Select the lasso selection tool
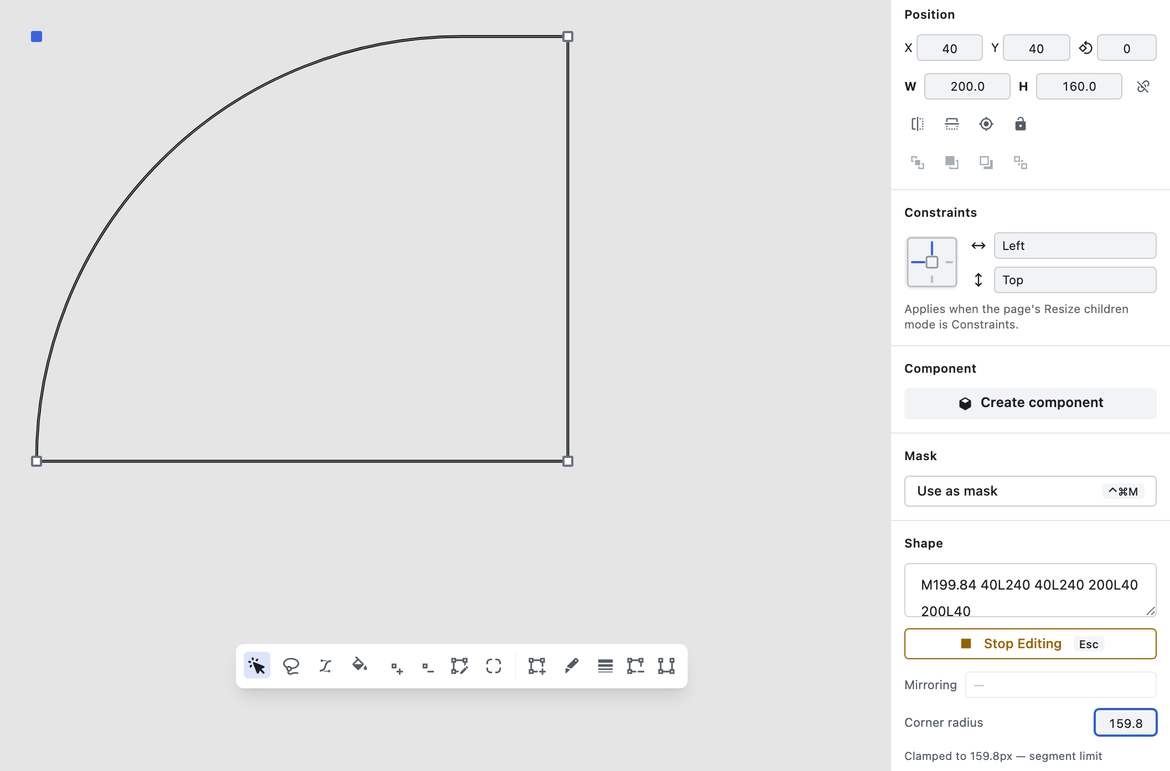1170x771 pixels. click(x=291, y=665)
